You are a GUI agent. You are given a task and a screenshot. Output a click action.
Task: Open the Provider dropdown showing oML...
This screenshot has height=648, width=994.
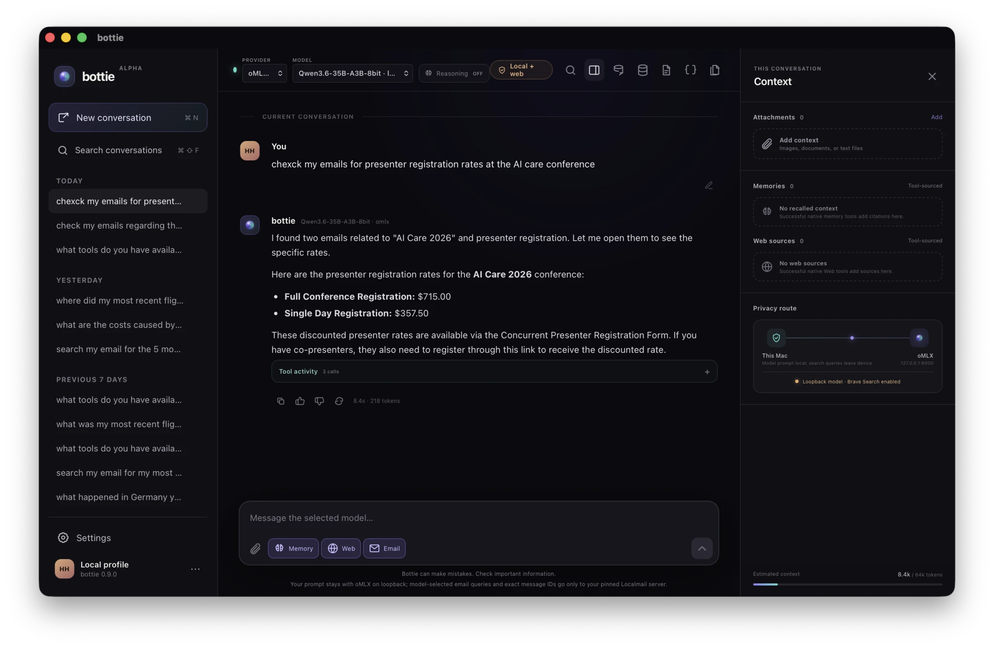(264, 73)
